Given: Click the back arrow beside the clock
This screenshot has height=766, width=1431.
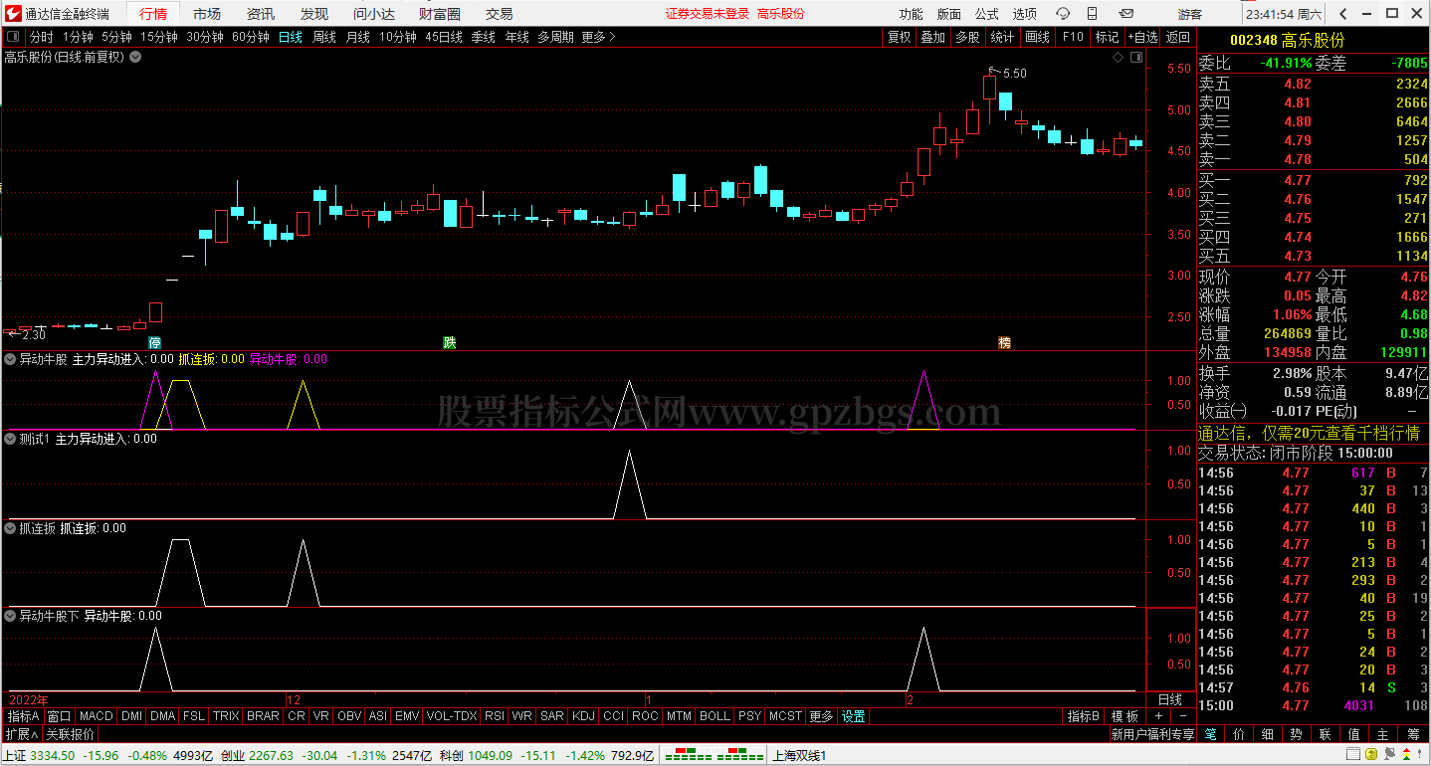Looking at the screenshot, I should pos(1342,14).
